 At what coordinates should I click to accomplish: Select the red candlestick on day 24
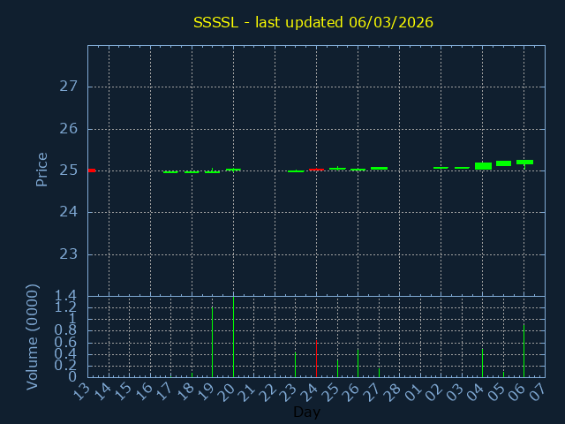[316, 170]
